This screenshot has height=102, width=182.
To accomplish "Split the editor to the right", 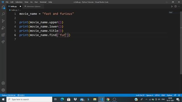I will click(175, 7).
